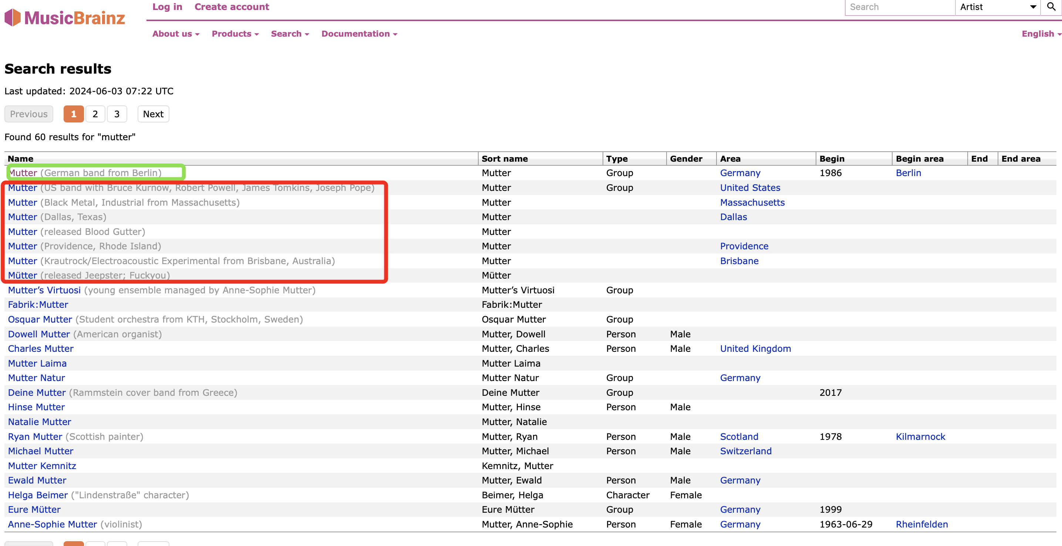Click the top Search input field
This screenshot has height=546, width=1062.
pos(900,7)
